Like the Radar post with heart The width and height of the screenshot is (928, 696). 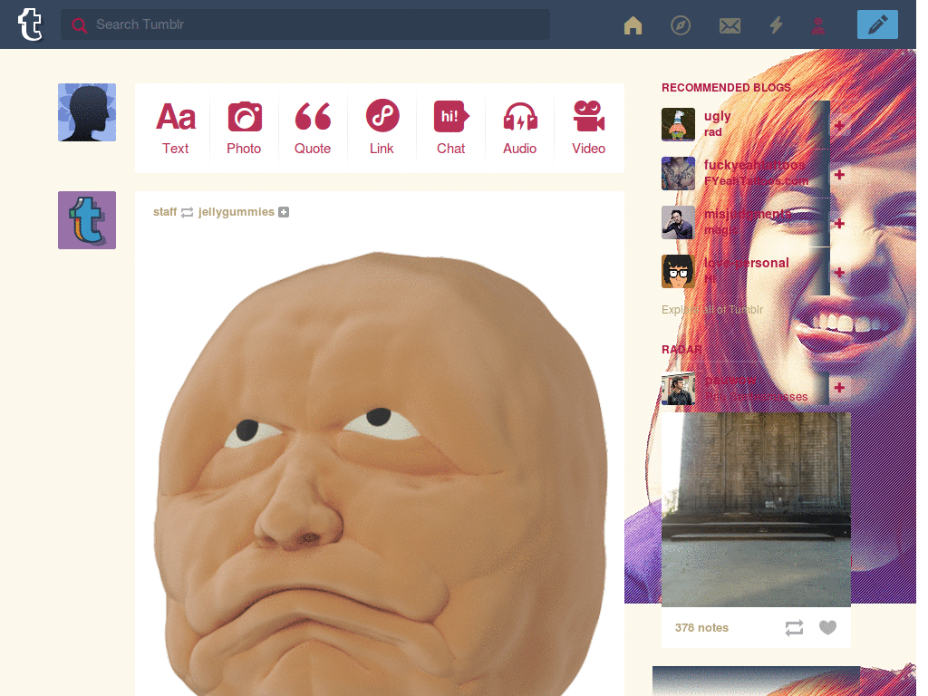pyautogui.click(x=828, y=627)
